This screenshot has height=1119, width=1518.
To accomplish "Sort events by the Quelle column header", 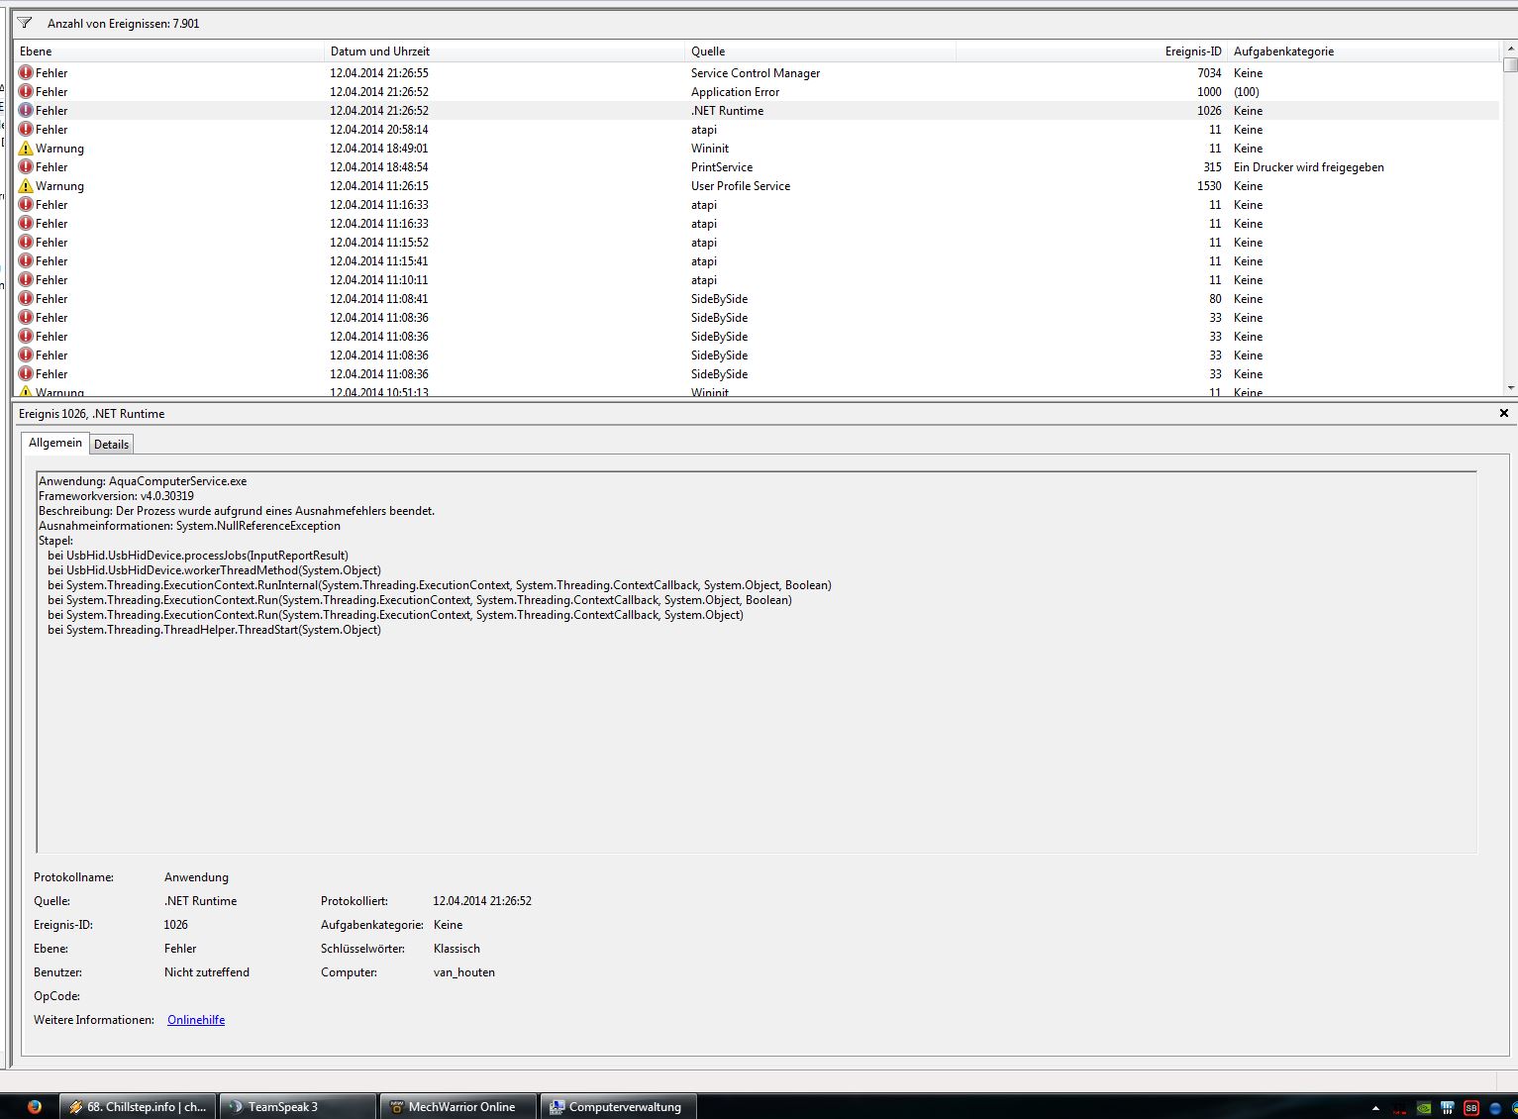I will 820,51.
